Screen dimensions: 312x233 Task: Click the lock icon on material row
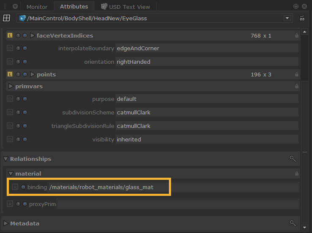296,173
